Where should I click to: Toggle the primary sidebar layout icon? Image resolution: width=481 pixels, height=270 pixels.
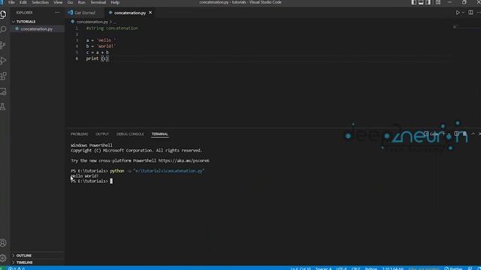(414, 2)
